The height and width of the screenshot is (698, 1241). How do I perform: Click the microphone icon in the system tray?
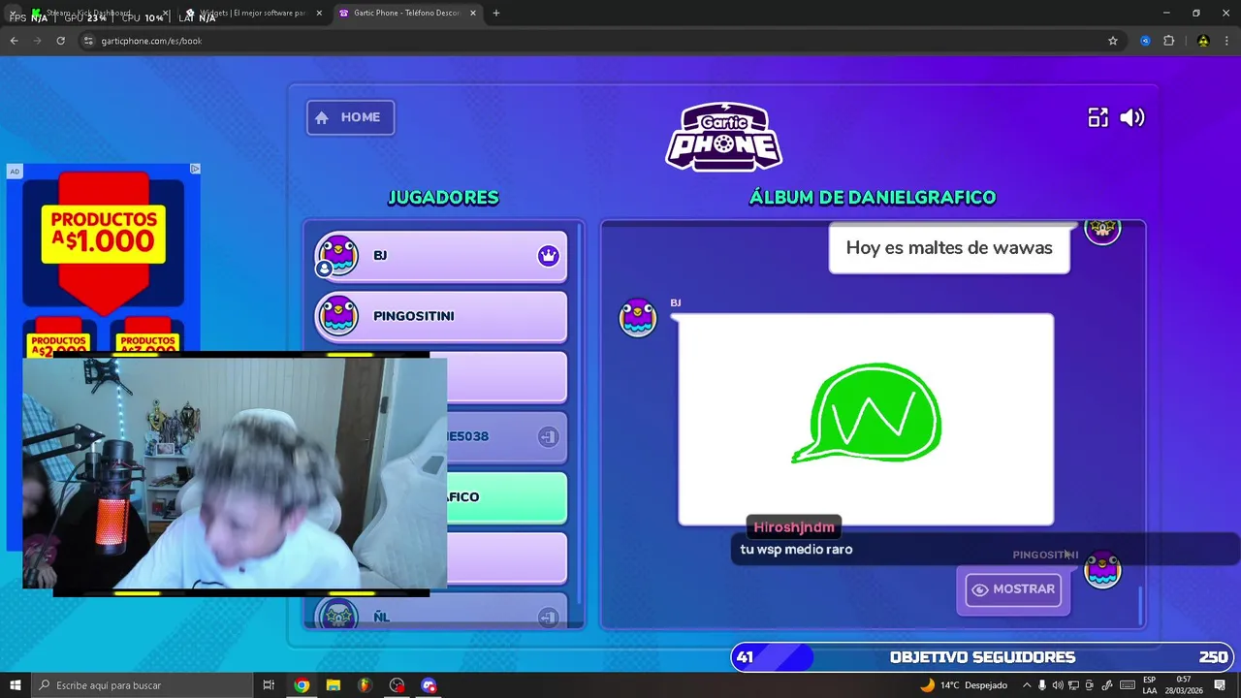coord(1042,685)
